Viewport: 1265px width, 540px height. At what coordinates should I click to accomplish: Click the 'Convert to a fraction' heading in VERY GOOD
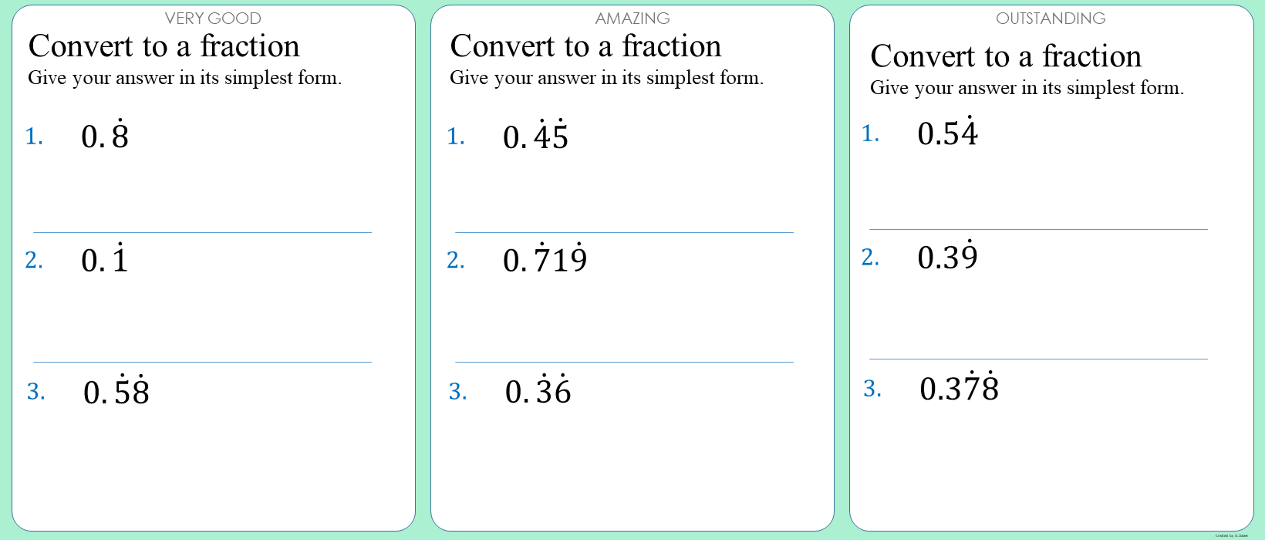164,47
